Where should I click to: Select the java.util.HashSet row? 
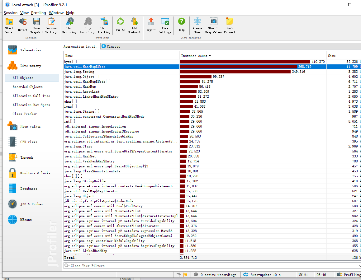point(212,156)
